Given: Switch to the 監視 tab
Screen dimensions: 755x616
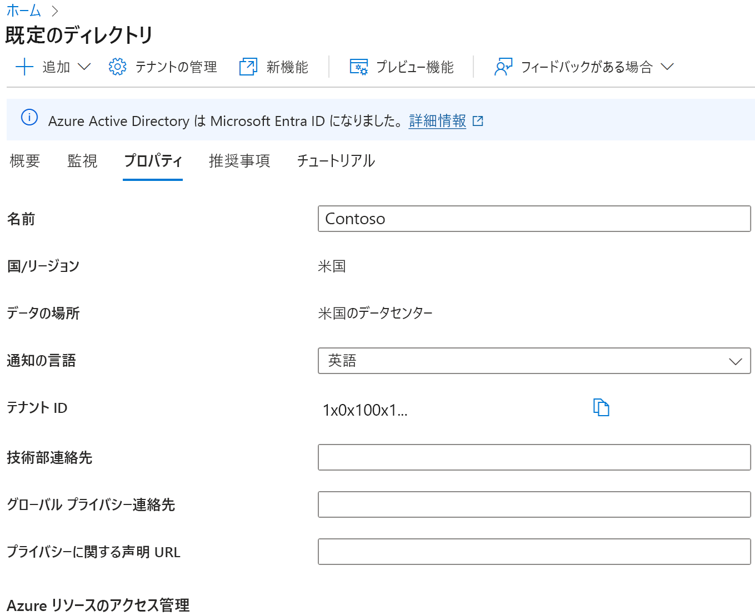Looking at the screenshot, I should pyautogui.click(x=82, y=161).
